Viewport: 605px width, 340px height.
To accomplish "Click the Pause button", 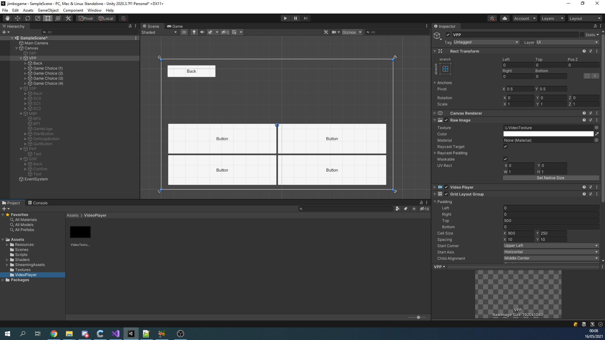I will click(x=296, y=18).
